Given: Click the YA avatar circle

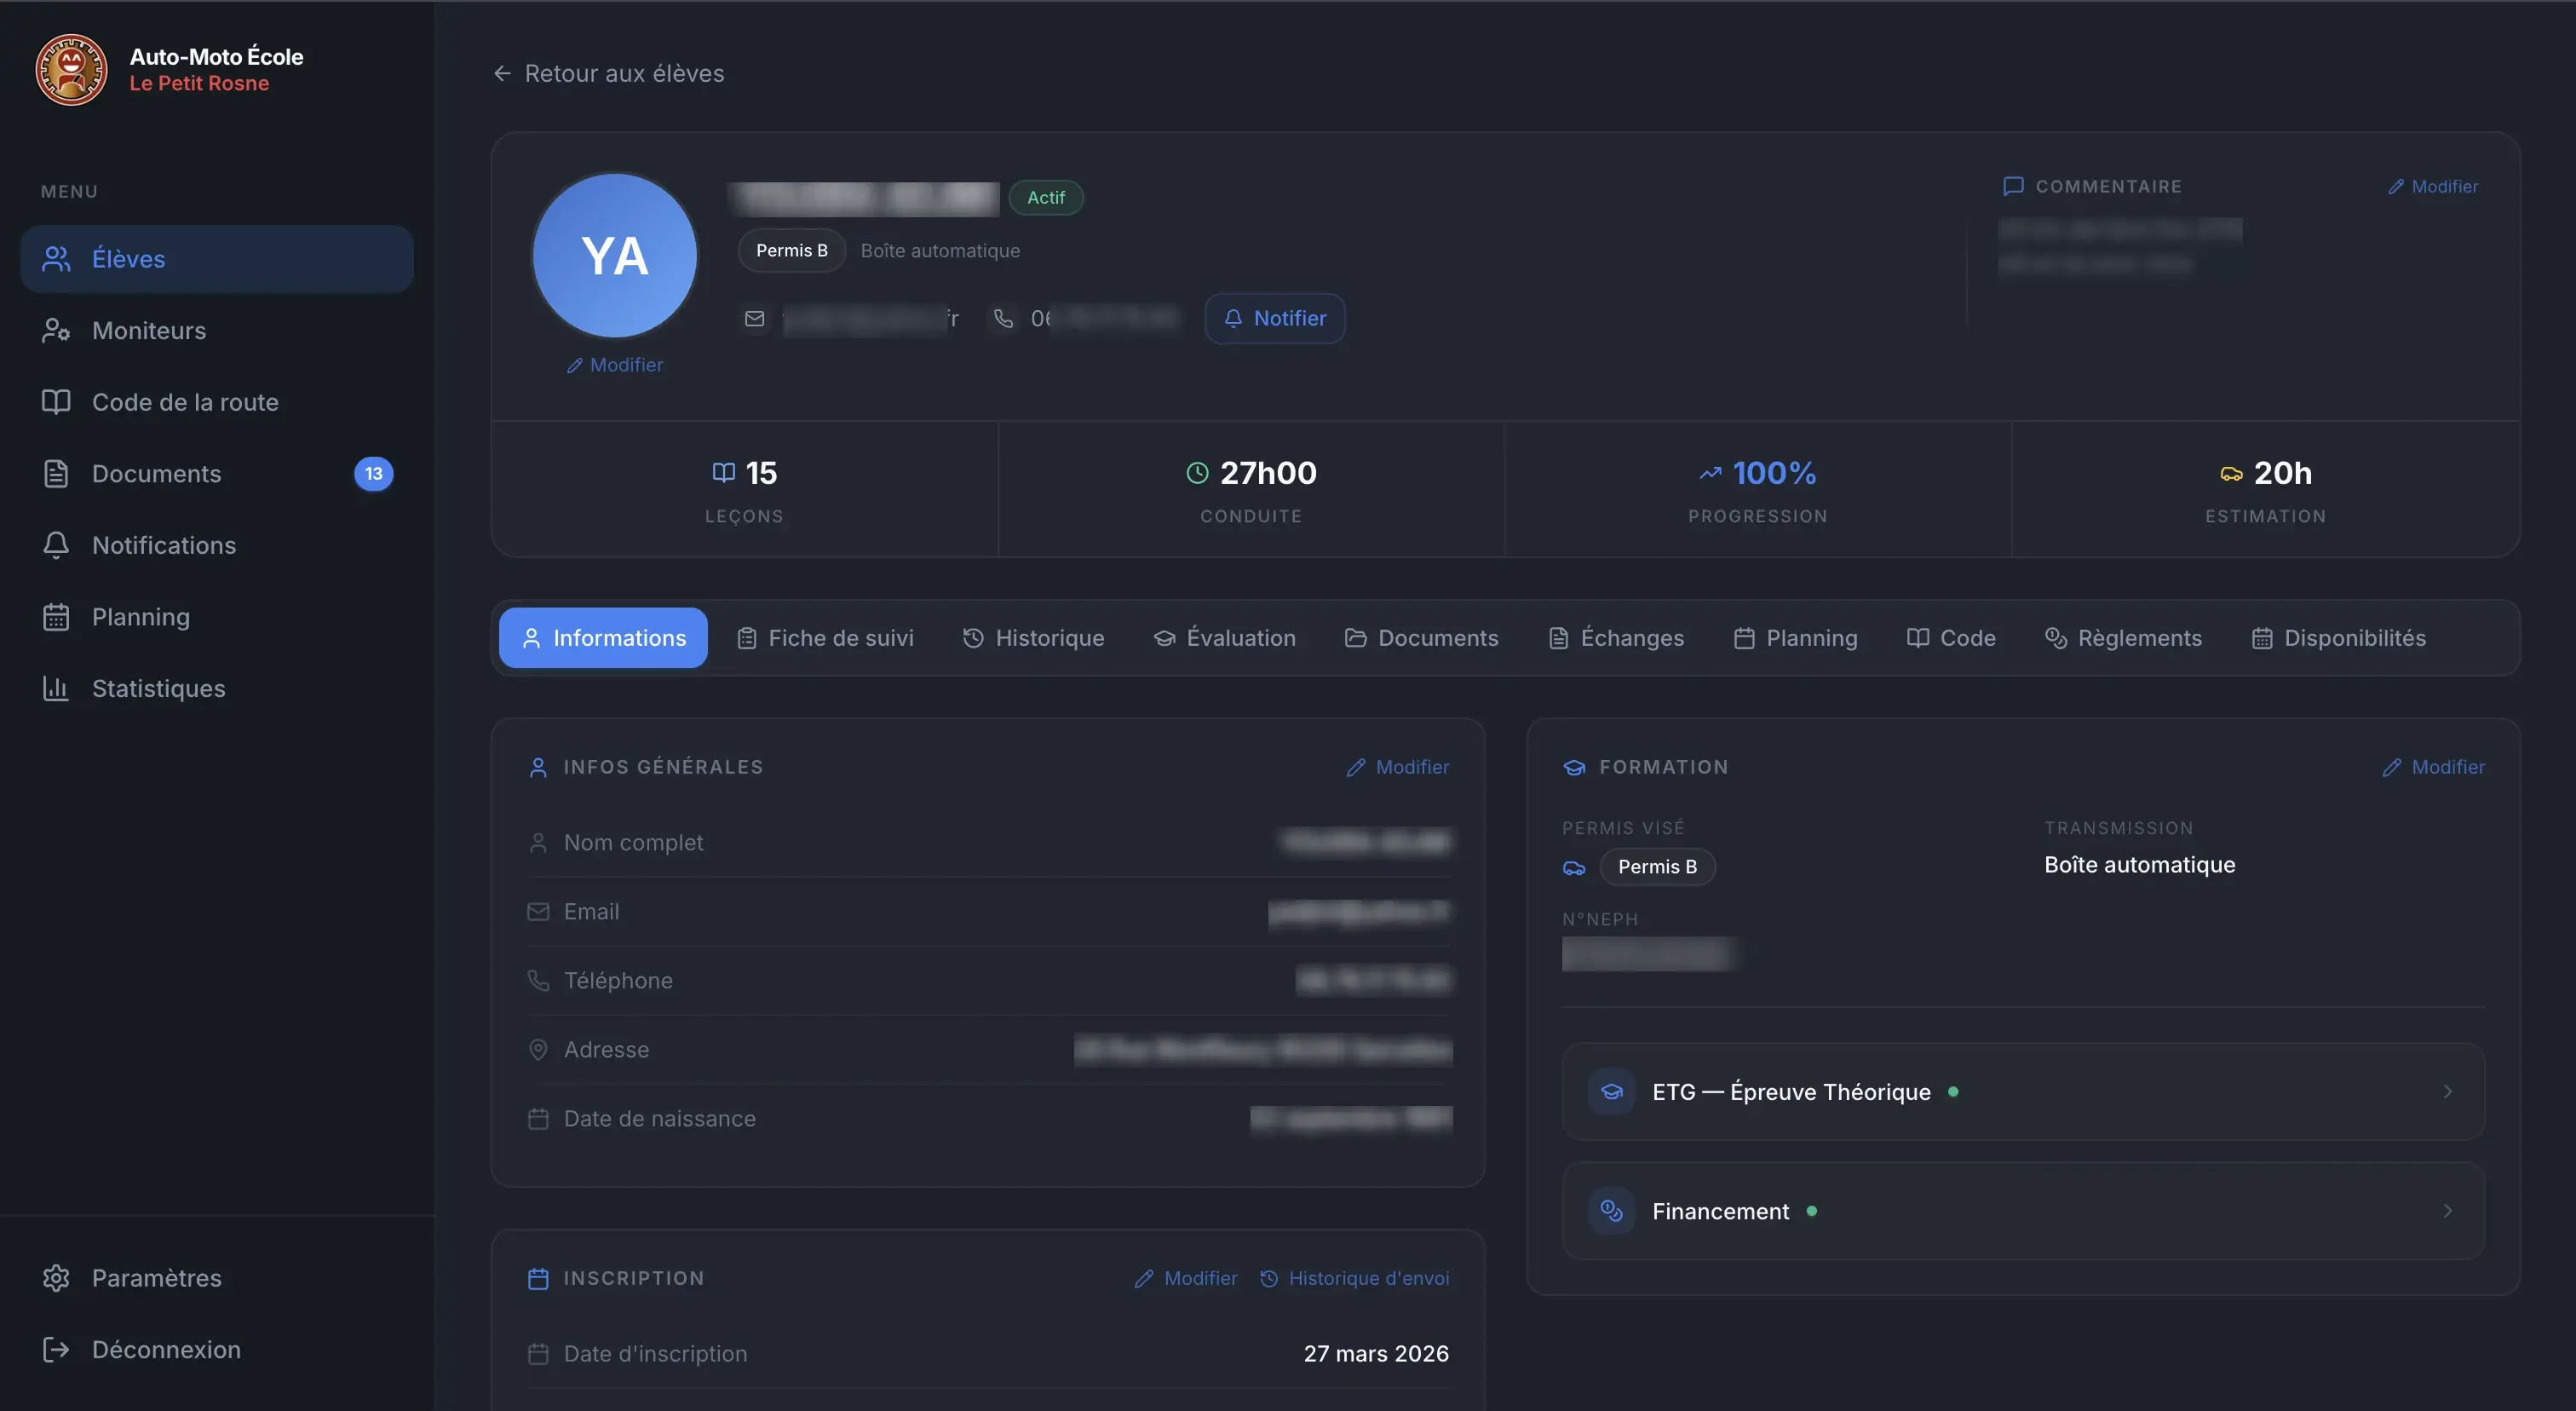Looking at the screenshot, I should 615,256.
